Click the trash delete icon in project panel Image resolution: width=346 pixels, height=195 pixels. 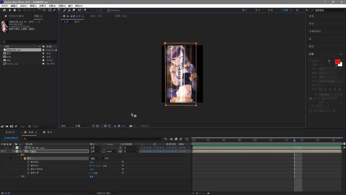pos(29,126)
